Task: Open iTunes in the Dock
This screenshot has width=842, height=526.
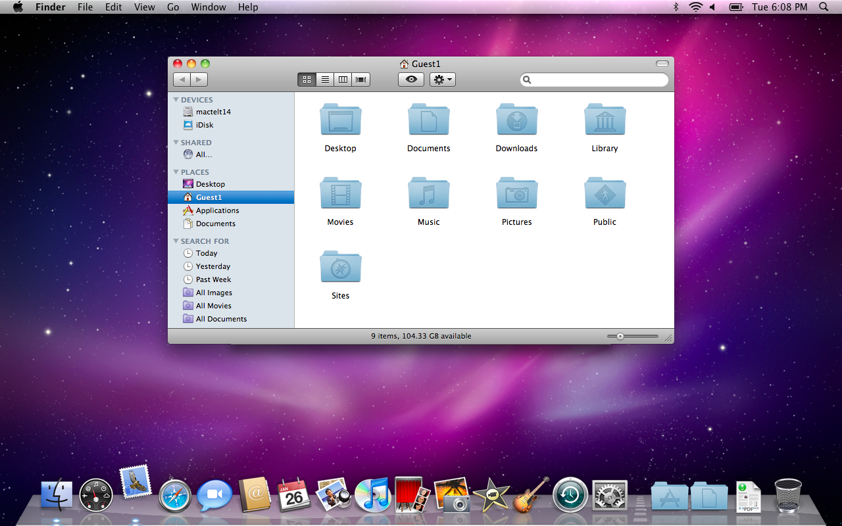Action: 372,495
